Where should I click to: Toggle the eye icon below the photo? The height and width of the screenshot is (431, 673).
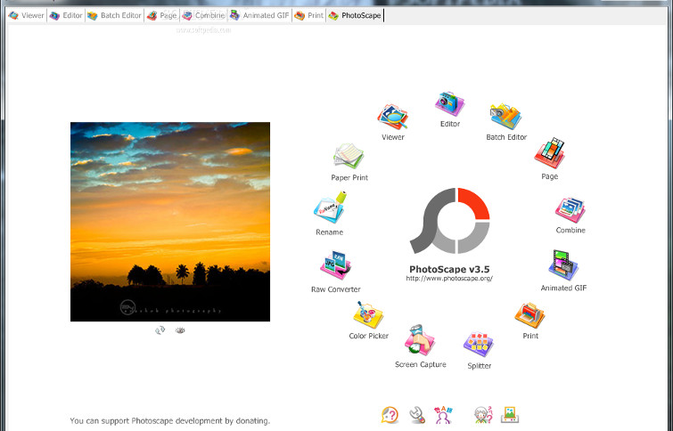coord(180,330)
